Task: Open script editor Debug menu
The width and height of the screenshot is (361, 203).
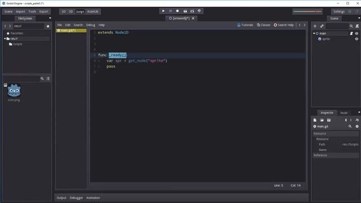Action: click(90, 25)
